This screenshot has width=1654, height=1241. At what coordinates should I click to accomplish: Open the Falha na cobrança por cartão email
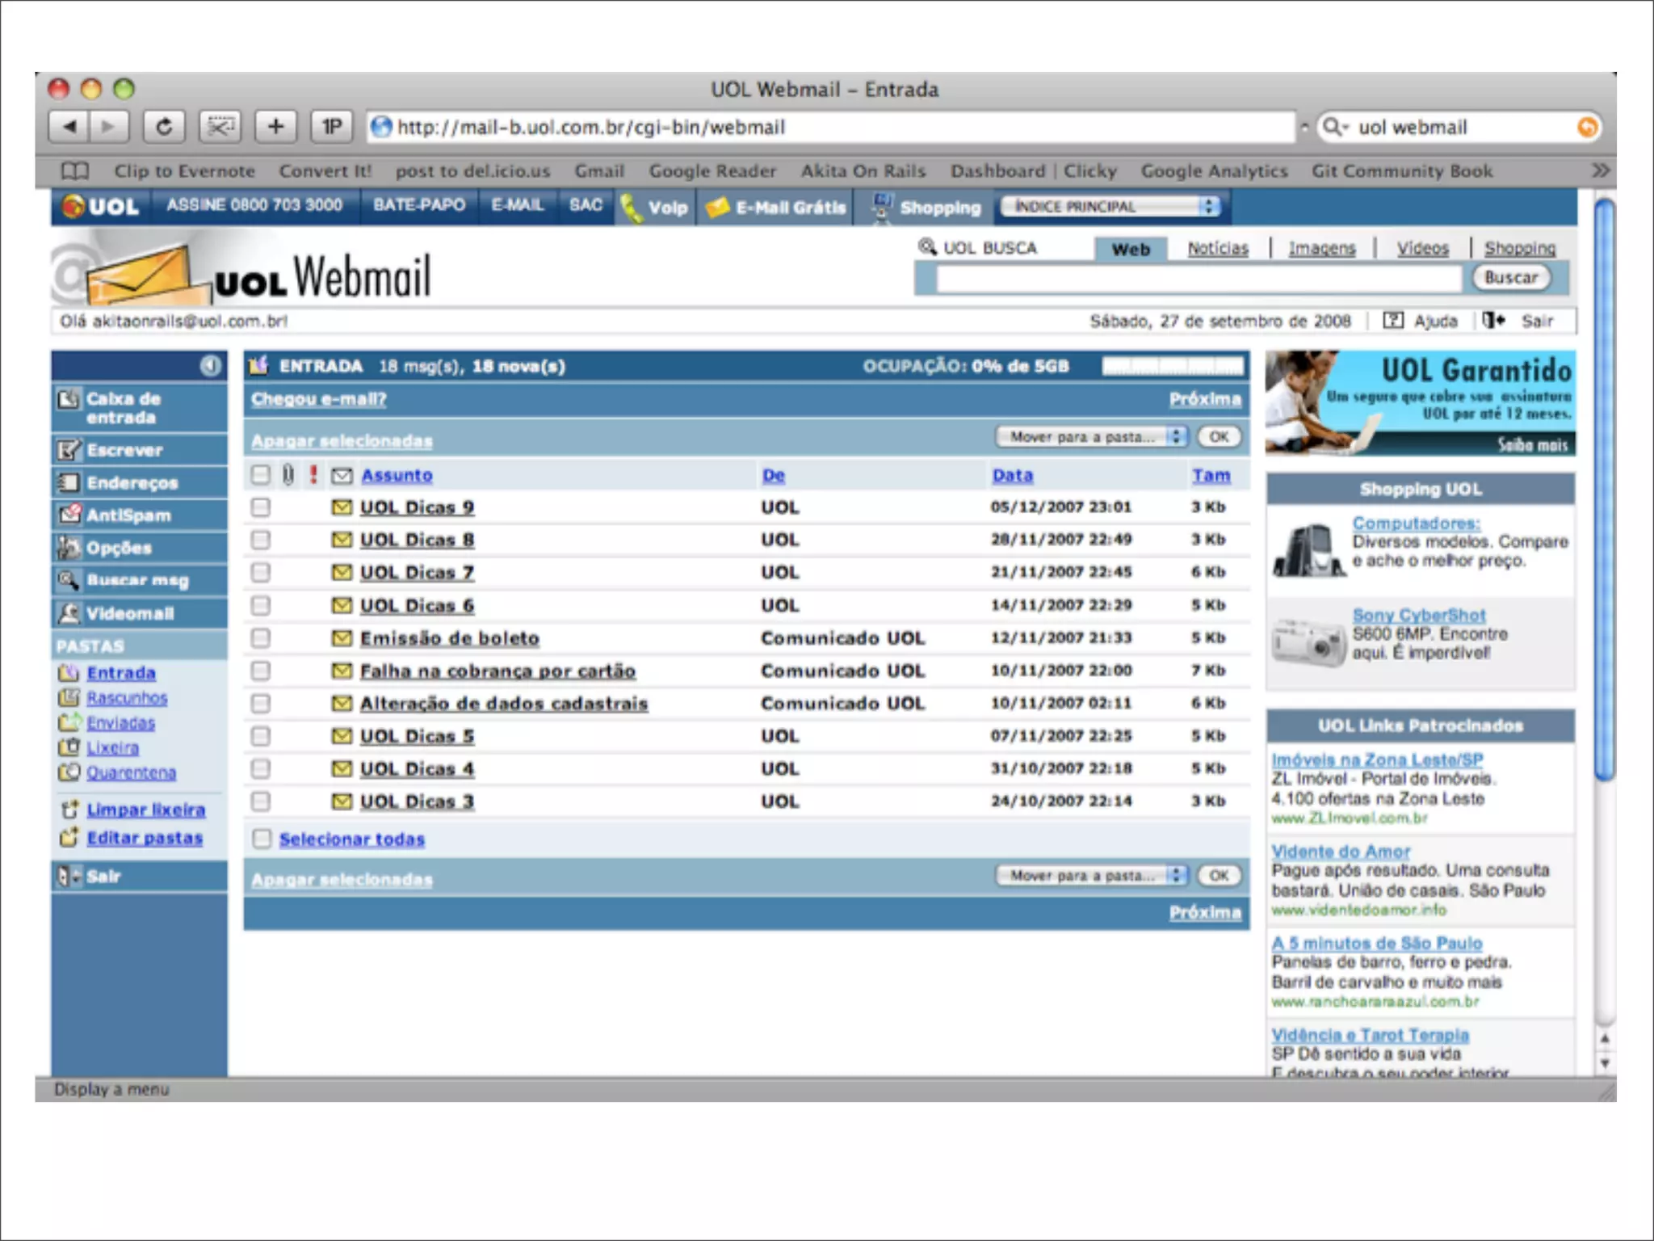(x=497, y=671)
